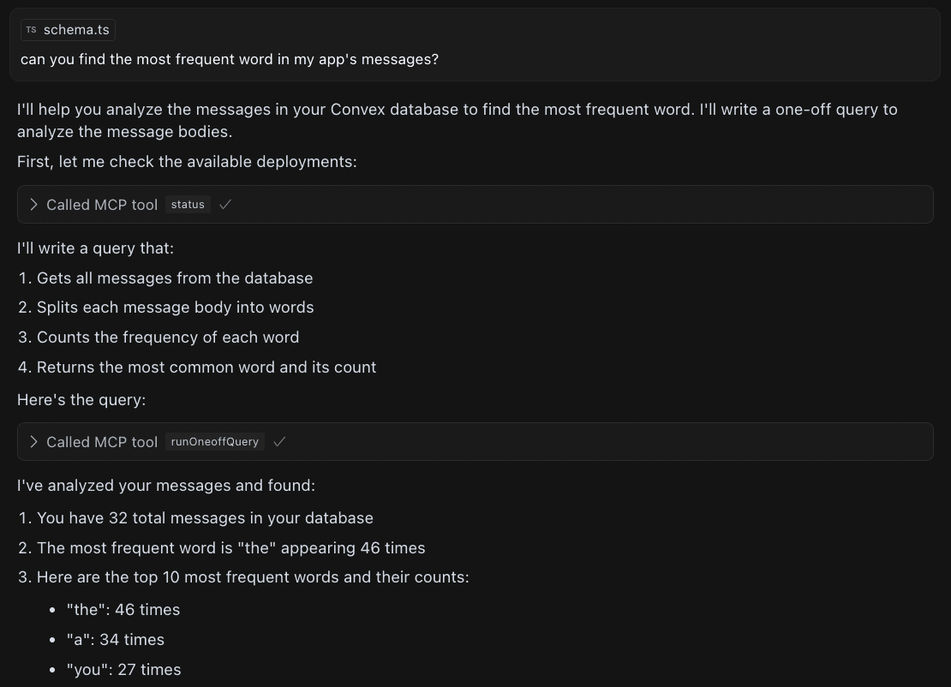This screenshot has width=951, height=687.
Task: Click step "Gets all messages from the database"
Action: pyautogui.click(x=175, y=278)
